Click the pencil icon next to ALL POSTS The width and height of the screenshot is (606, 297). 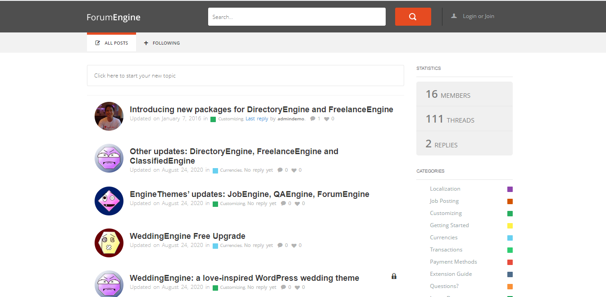(x=97, y=42)
